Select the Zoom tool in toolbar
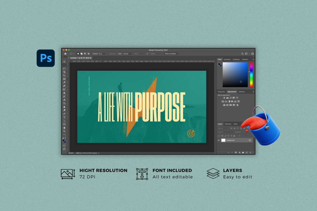 click(x=64, y=131)
